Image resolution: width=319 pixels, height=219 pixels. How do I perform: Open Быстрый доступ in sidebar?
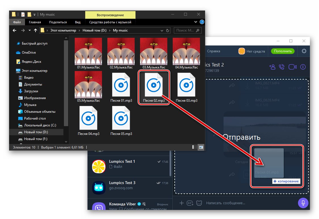click(32, 43)
